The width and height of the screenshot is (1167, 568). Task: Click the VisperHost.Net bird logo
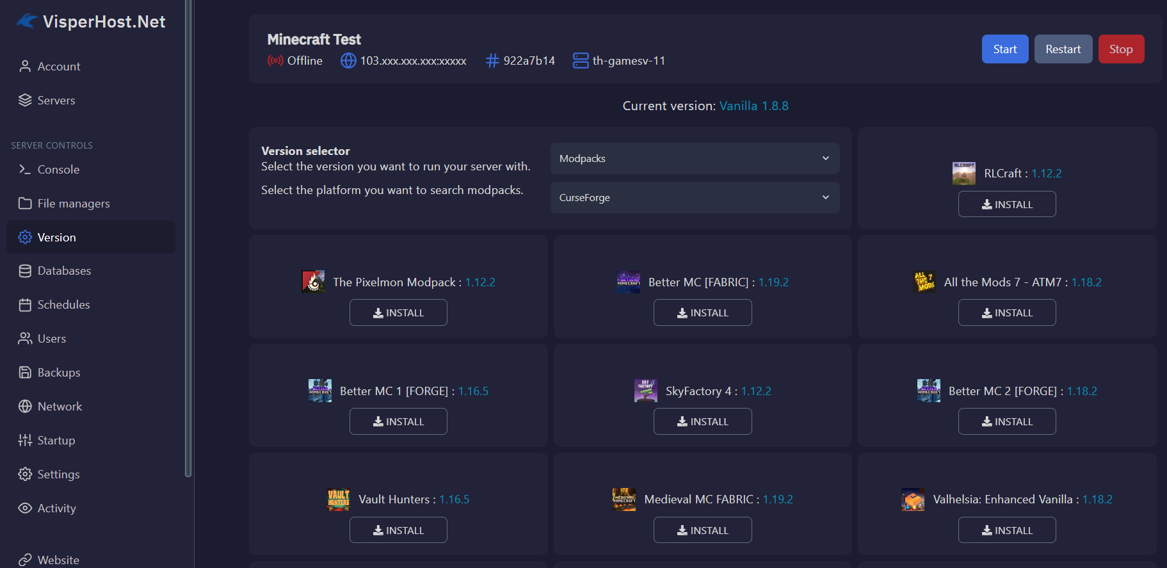pos(27,21)
